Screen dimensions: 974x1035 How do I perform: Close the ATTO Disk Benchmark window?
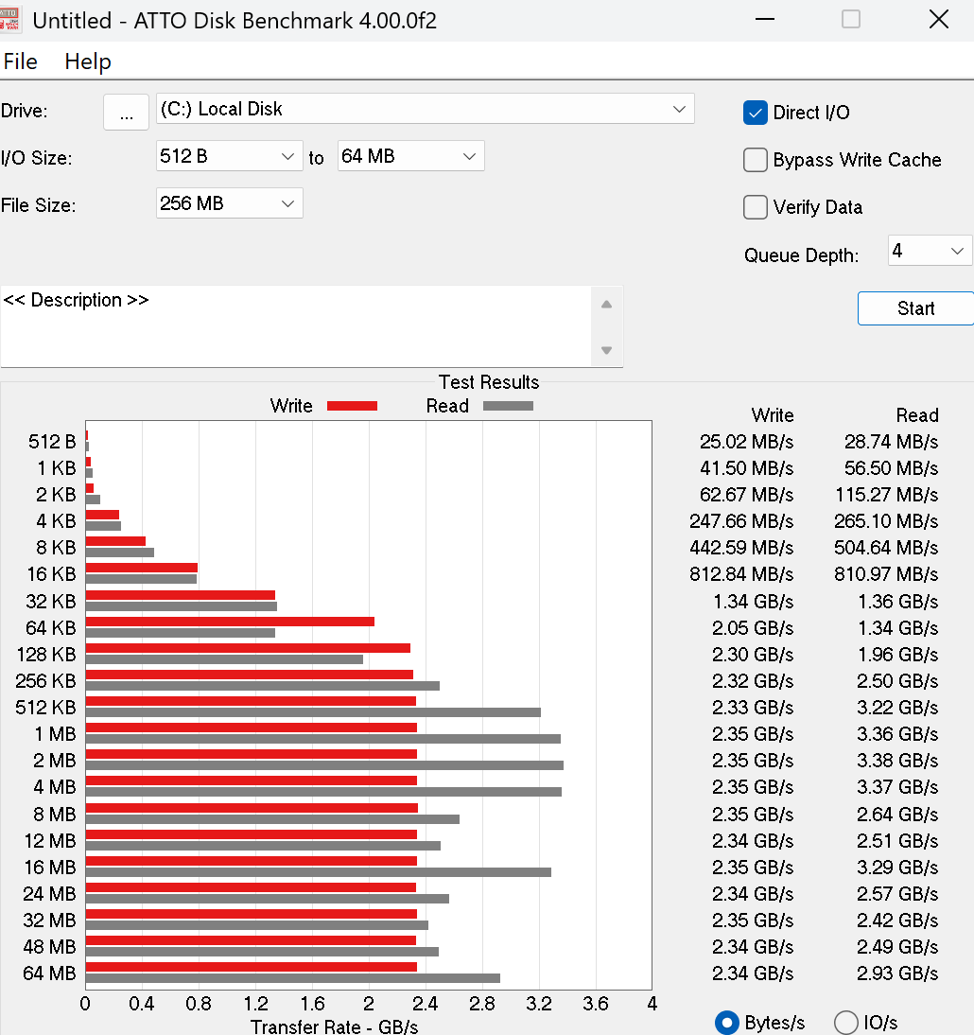click(938, 20)
